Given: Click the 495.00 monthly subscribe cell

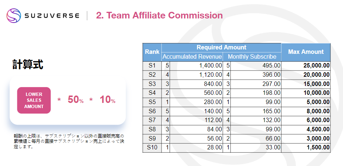Looking at the screenshot, I should (x=256, y=66).
